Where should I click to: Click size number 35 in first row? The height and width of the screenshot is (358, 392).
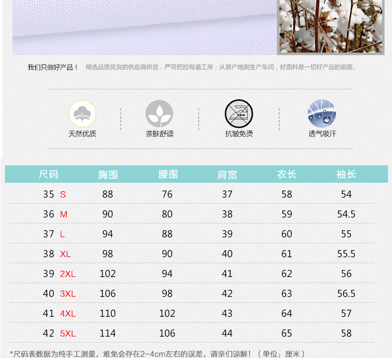pyautogui.click(x=49, y=194)
